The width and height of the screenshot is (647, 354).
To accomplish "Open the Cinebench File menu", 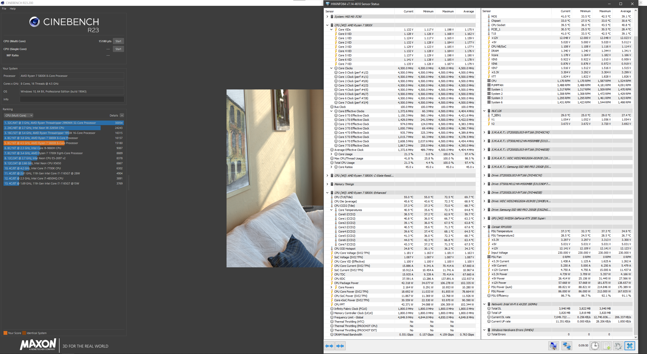I will [4, 9].
